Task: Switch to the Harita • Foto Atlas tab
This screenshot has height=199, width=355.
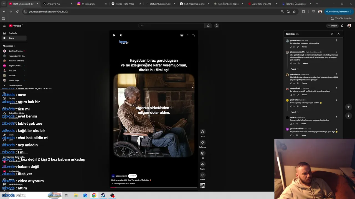Action: click(126, 4)
